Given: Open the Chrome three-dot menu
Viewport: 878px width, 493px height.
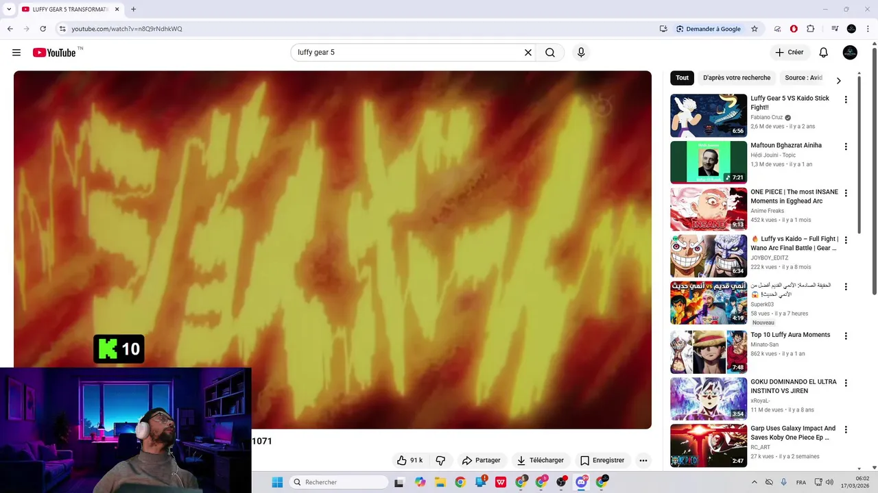Looking at the screenshot, I should click(867, 29).
